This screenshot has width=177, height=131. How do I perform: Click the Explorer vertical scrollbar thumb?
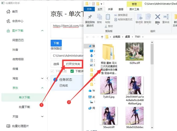(x=152, y=54)
